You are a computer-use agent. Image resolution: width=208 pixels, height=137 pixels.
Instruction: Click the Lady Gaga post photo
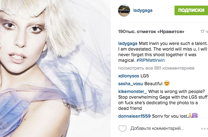click(x=55, y=68)
